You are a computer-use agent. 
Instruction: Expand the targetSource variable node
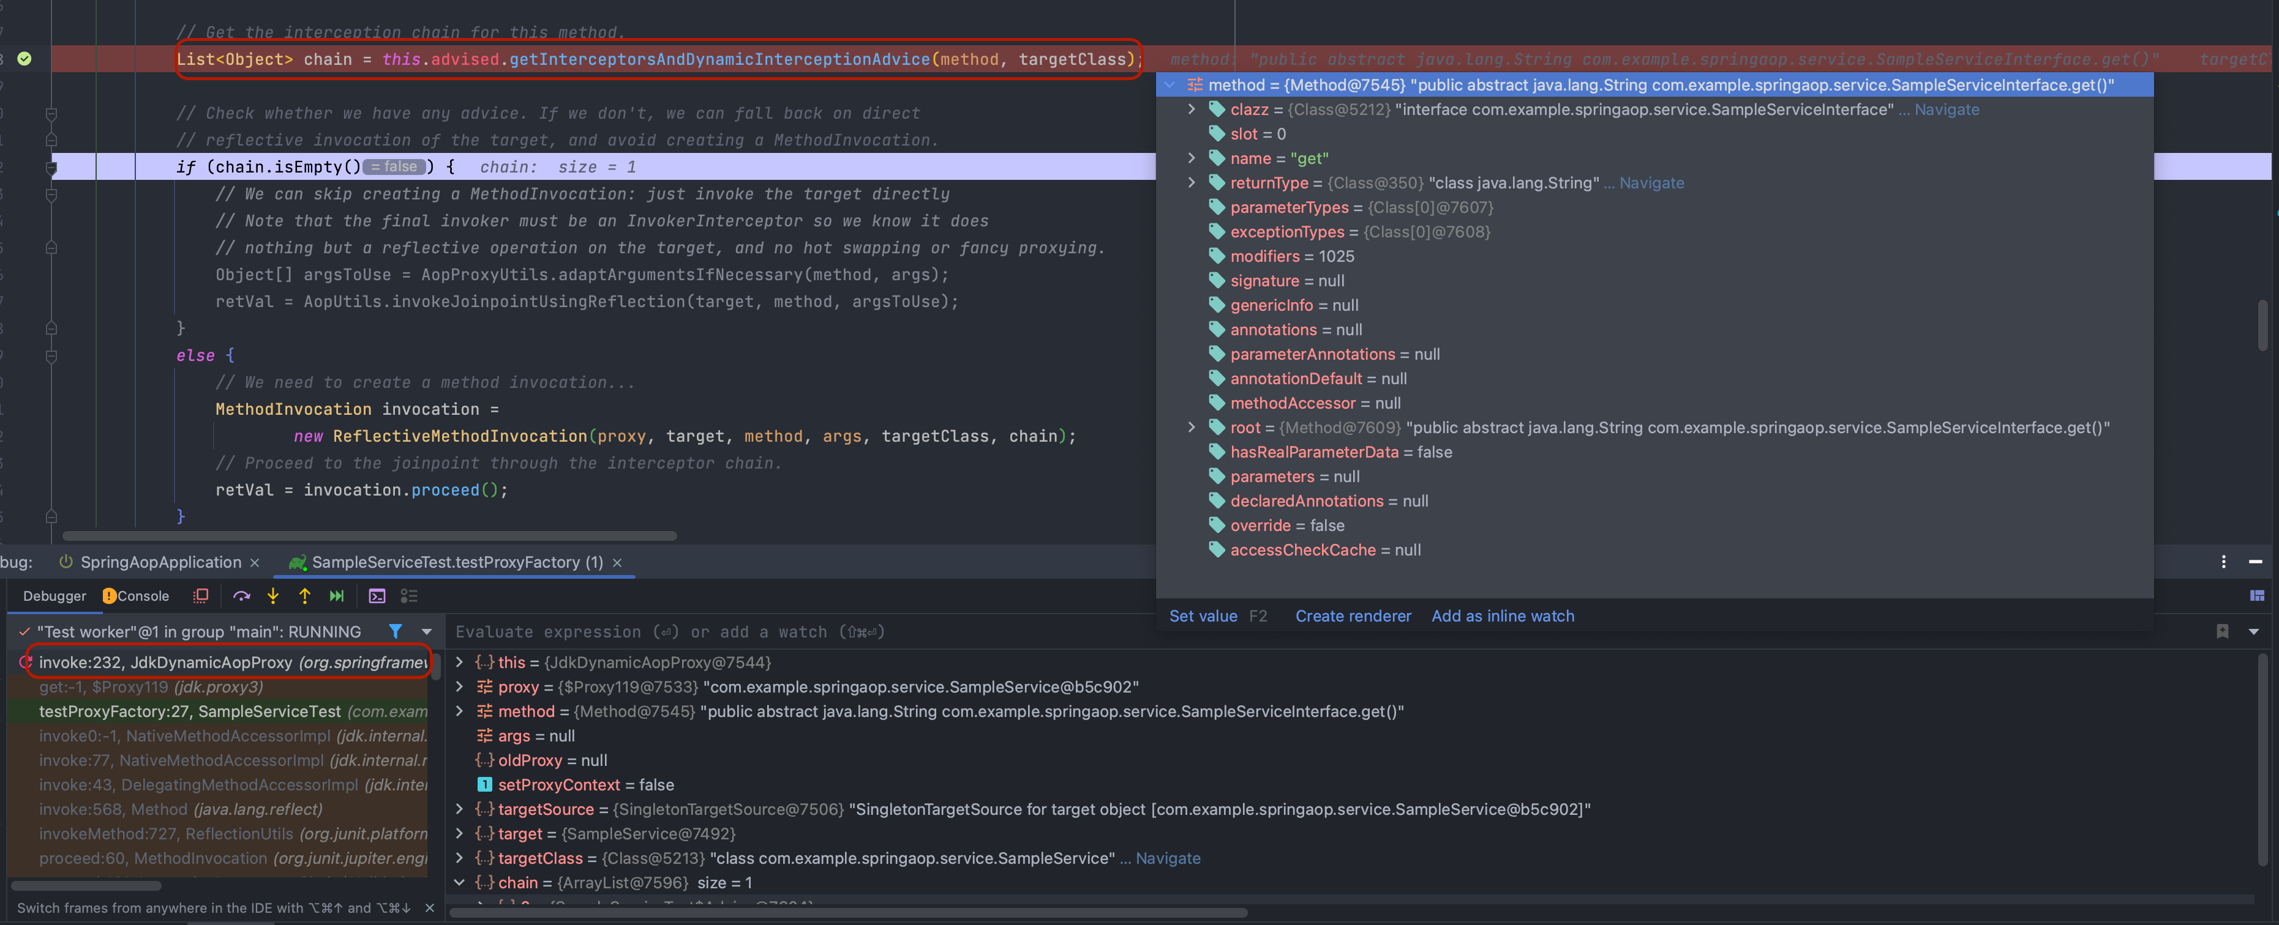point(459,809)
